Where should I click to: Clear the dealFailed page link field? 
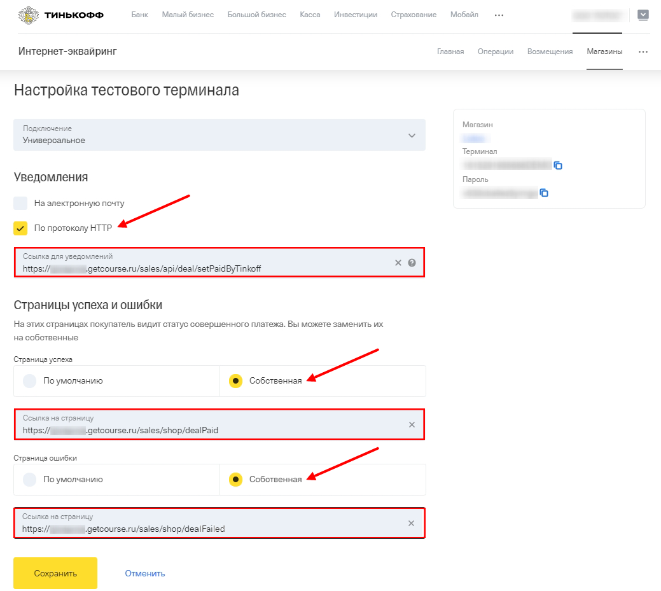(x=411, y=523)
